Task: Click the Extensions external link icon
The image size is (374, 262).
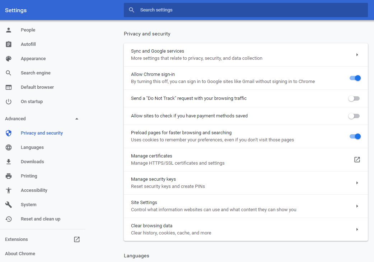Action: [77, 239]
